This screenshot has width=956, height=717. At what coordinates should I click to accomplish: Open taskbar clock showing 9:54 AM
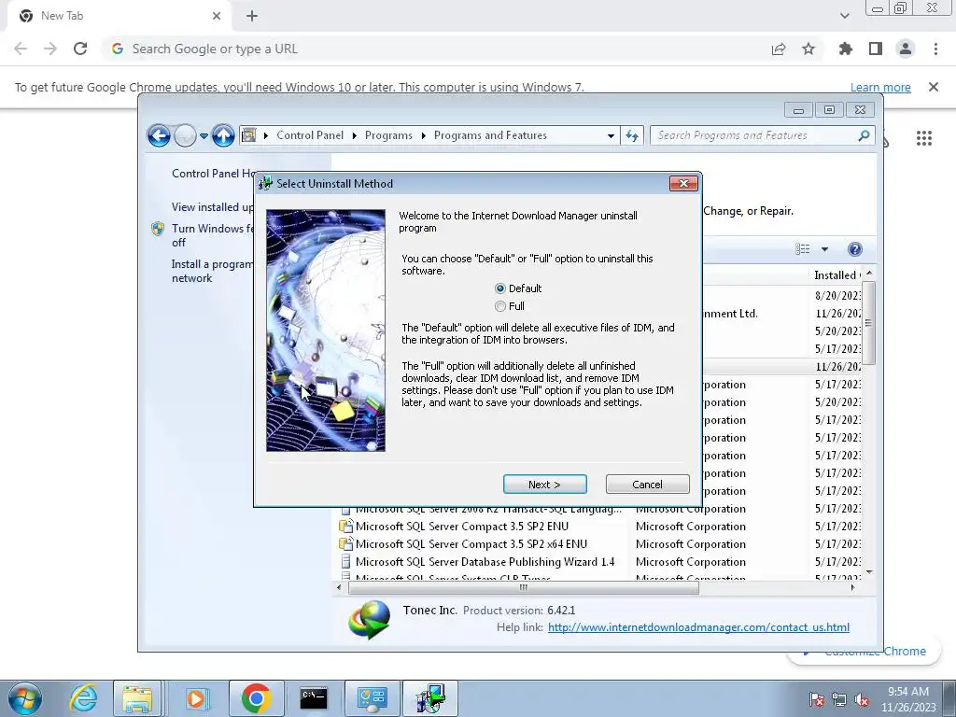click(x=907, y=699)
